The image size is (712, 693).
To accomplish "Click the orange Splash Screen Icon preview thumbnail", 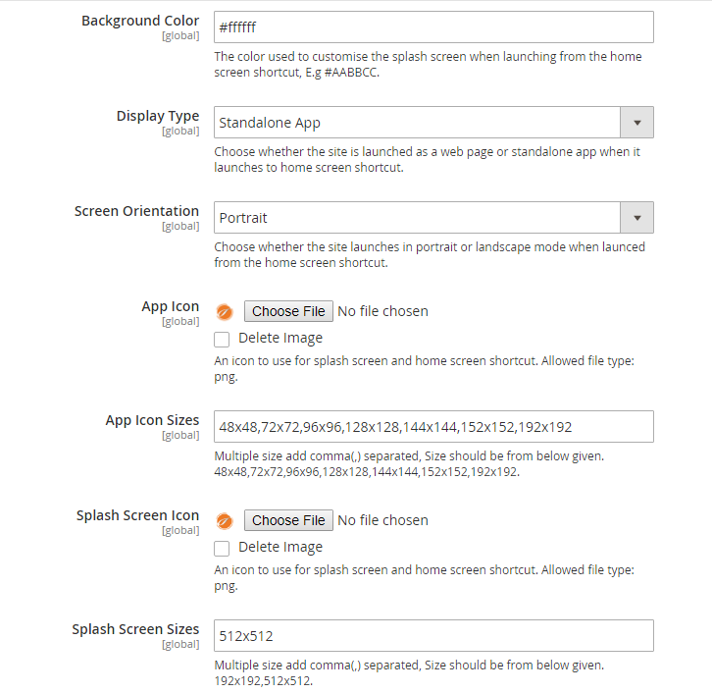I will (224, 520).
